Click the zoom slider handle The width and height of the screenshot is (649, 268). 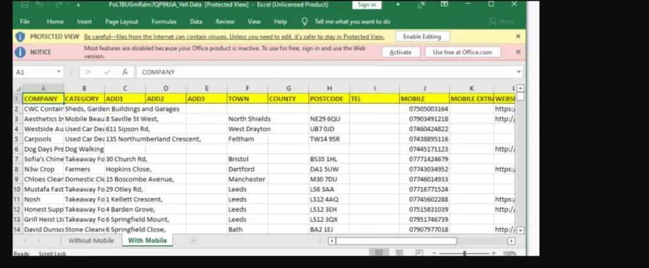tap(465, 253)
